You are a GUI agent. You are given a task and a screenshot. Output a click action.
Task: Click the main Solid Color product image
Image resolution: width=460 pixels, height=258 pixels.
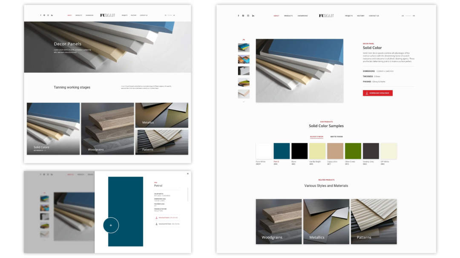click(x=299, y=71)
